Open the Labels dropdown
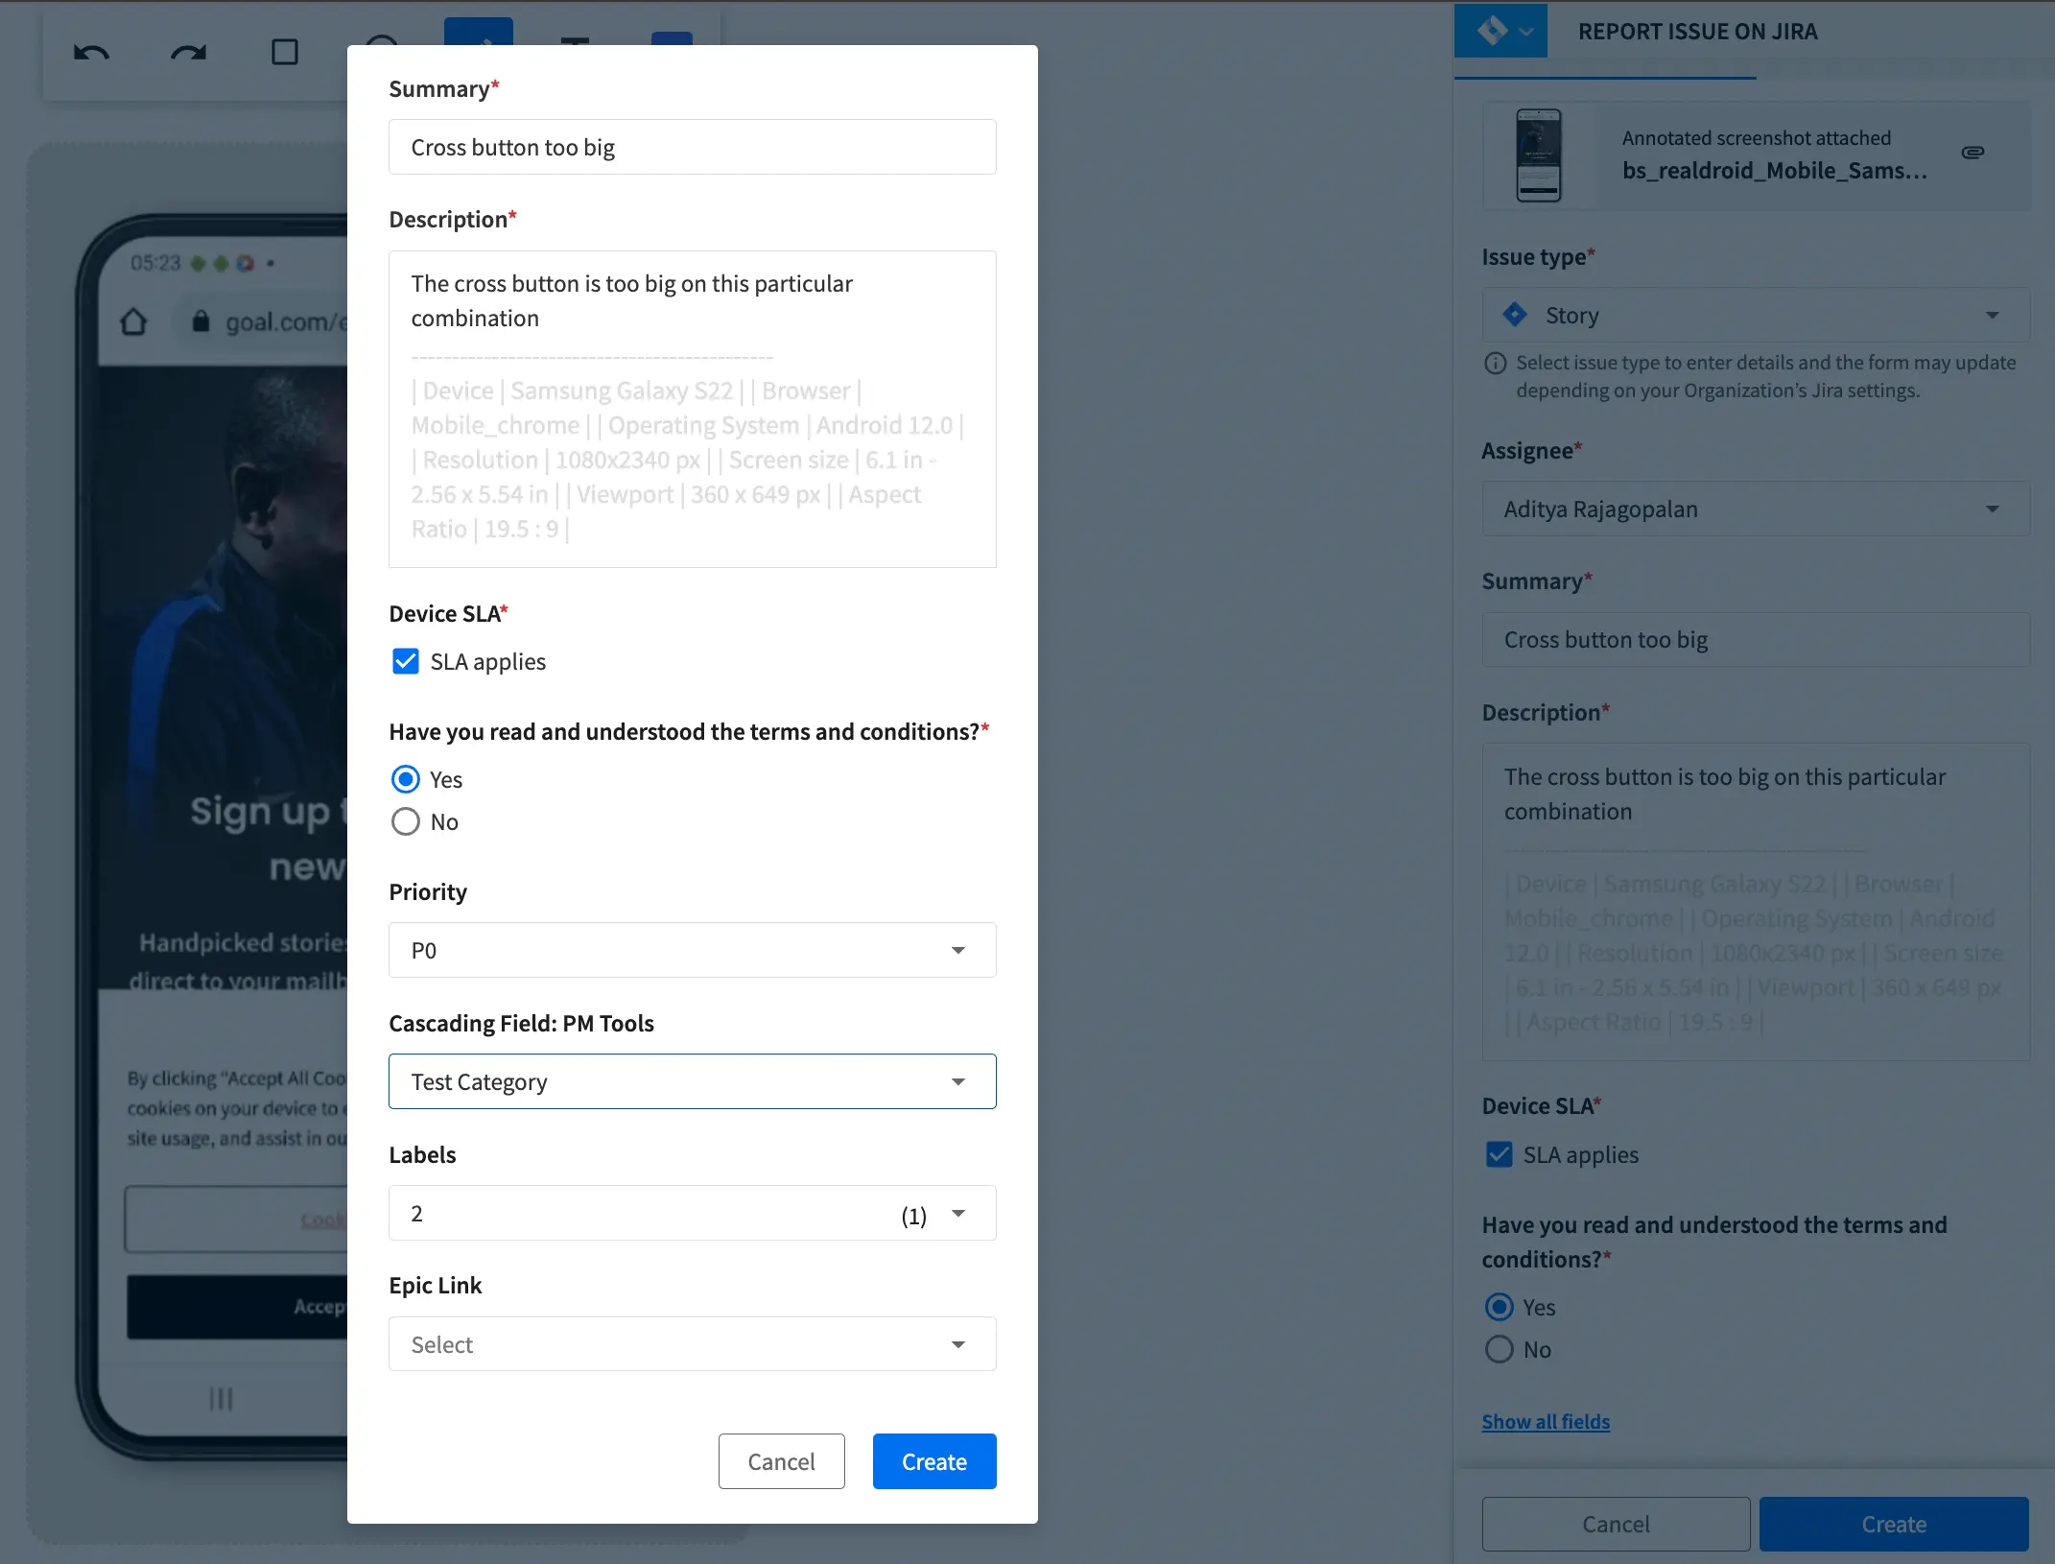Screen dimensions: 2055x1564 coord(692,1213)
